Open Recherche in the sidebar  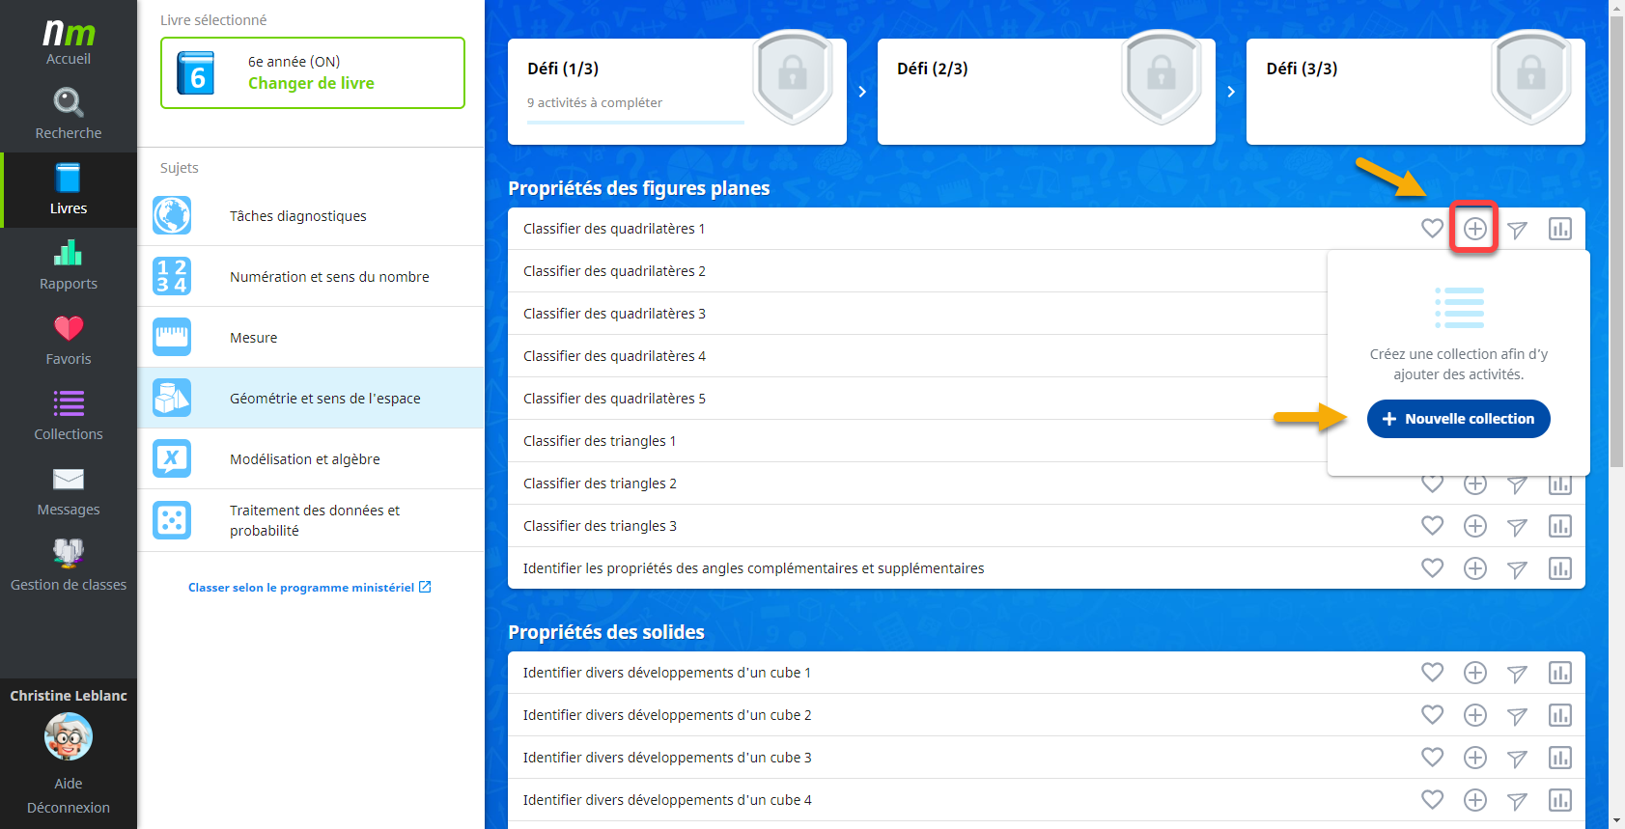coord(69,114)
